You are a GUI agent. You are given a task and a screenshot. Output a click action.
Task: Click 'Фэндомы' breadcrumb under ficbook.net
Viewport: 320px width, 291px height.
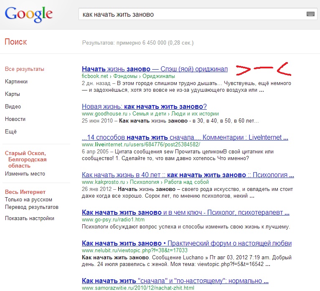click(125, 76)
